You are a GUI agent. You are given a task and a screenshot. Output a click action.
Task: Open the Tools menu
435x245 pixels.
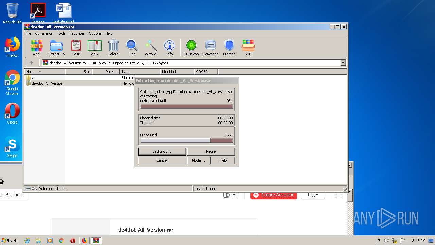[61, 33]
